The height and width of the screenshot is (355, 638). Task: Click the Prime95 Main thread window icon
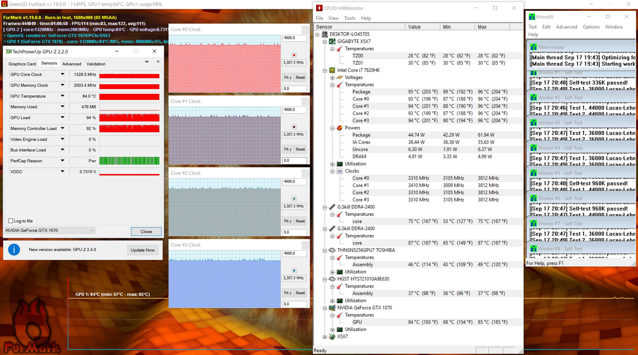533,47
